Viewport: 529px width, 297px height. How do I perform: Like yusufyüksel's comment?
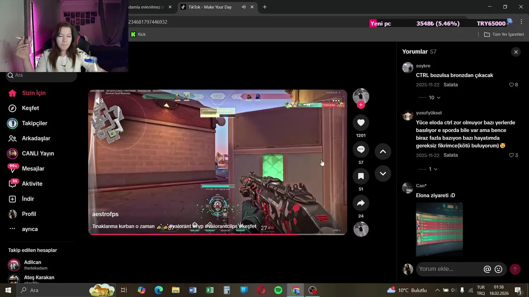pos(512,155)
